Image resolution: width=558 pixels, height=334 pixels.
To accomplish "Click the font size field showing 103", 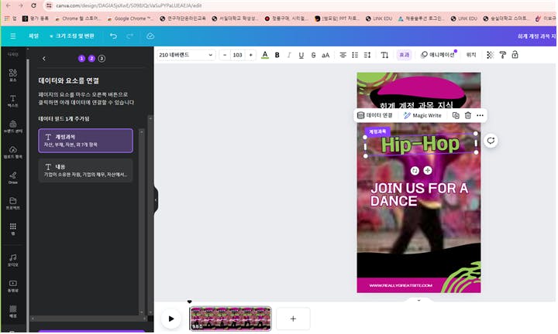I will pyautogui.click(x=237, y=55).
